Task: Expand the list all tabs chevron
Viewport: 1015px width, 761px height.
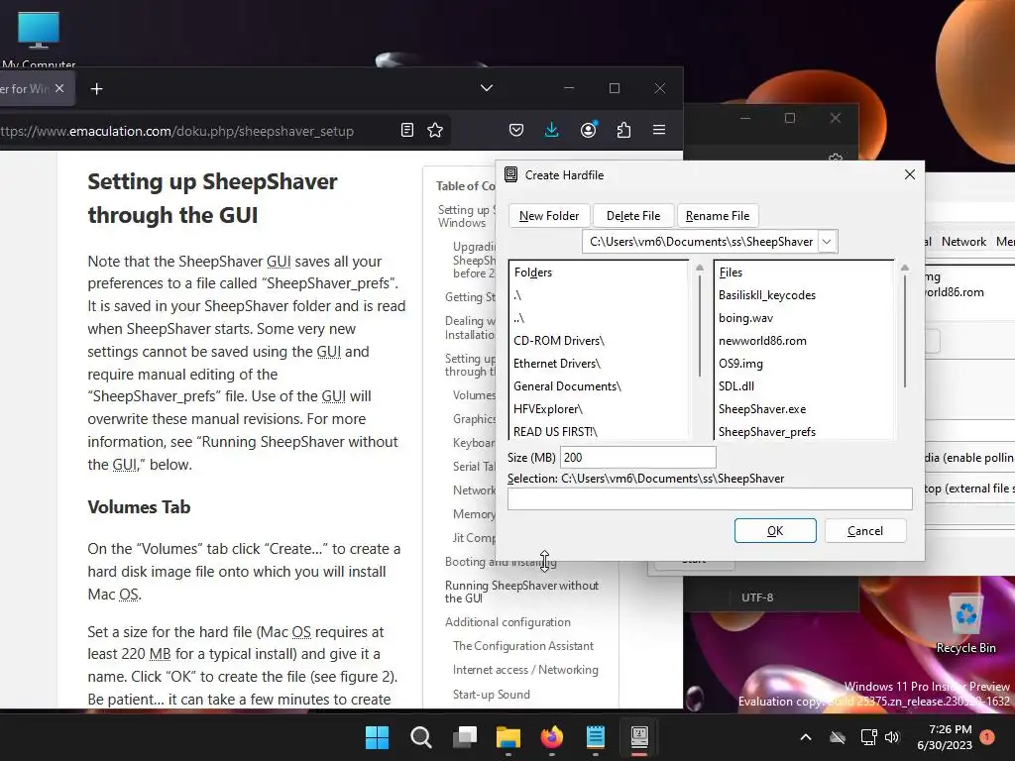Action: 487,88
